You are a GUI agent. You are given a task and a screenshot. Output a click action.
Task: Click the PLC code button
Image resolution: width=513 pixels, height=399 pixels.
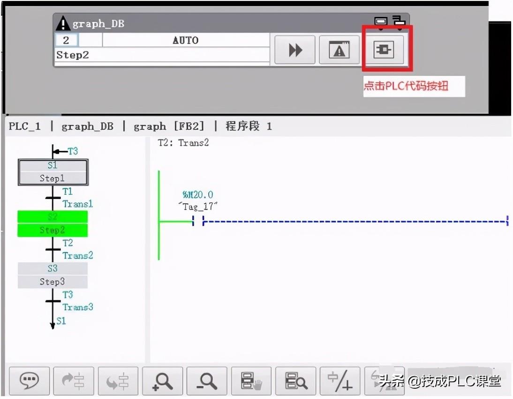click(384, 50)
